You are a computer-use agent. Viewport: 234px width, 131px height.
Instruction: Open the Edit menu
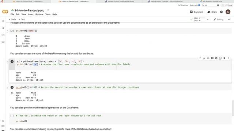[x=18, y=15]
